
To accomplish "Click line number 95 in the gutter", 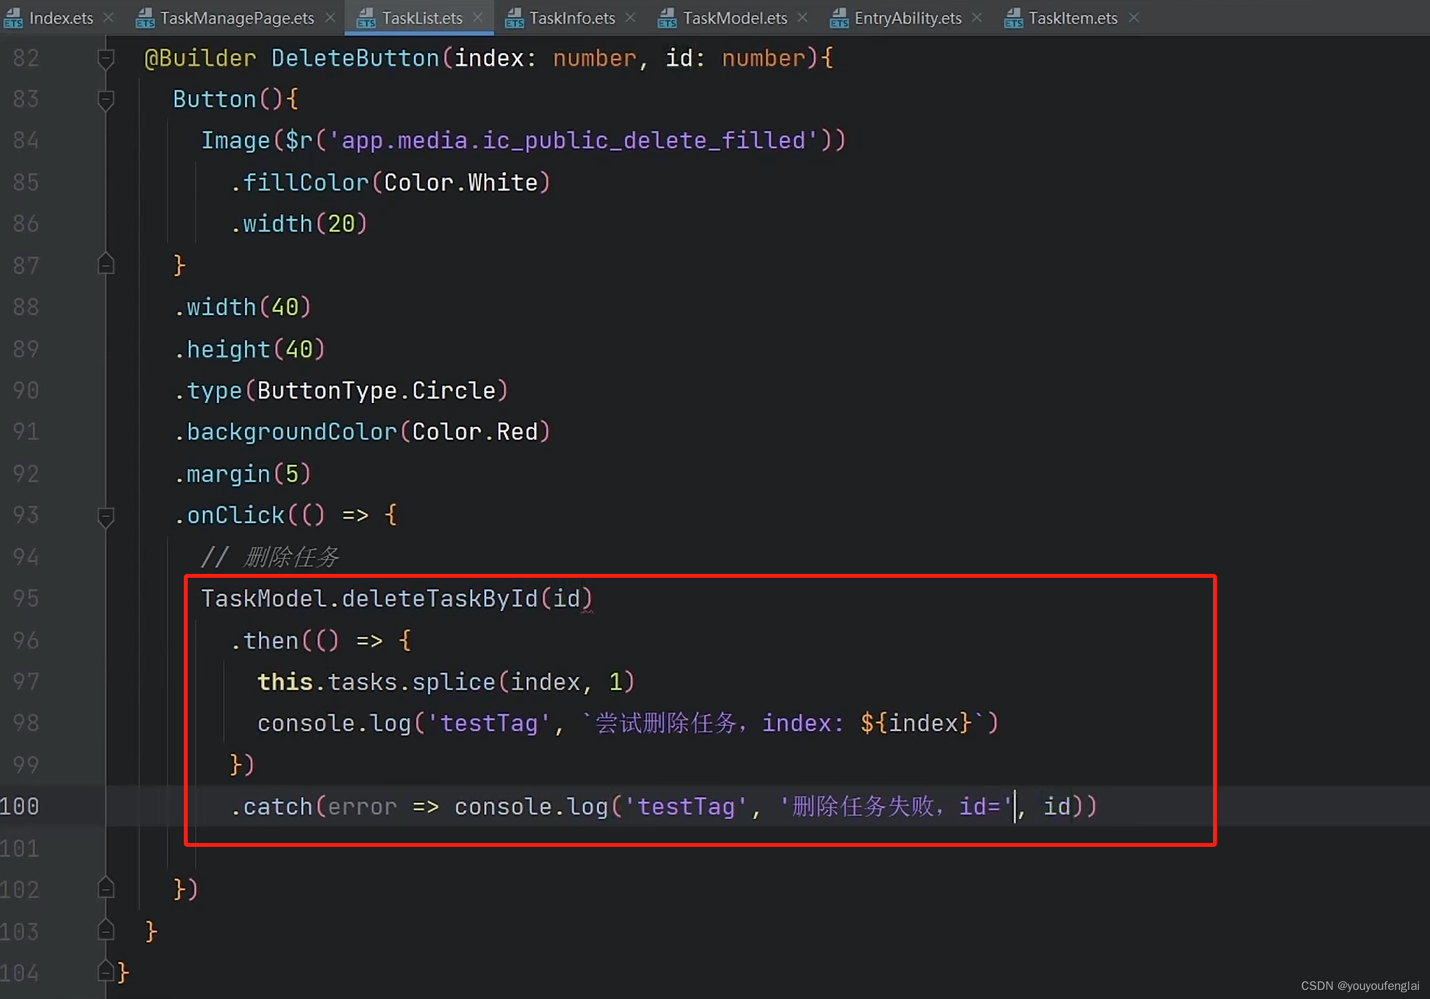I will [x=26, y=599].
